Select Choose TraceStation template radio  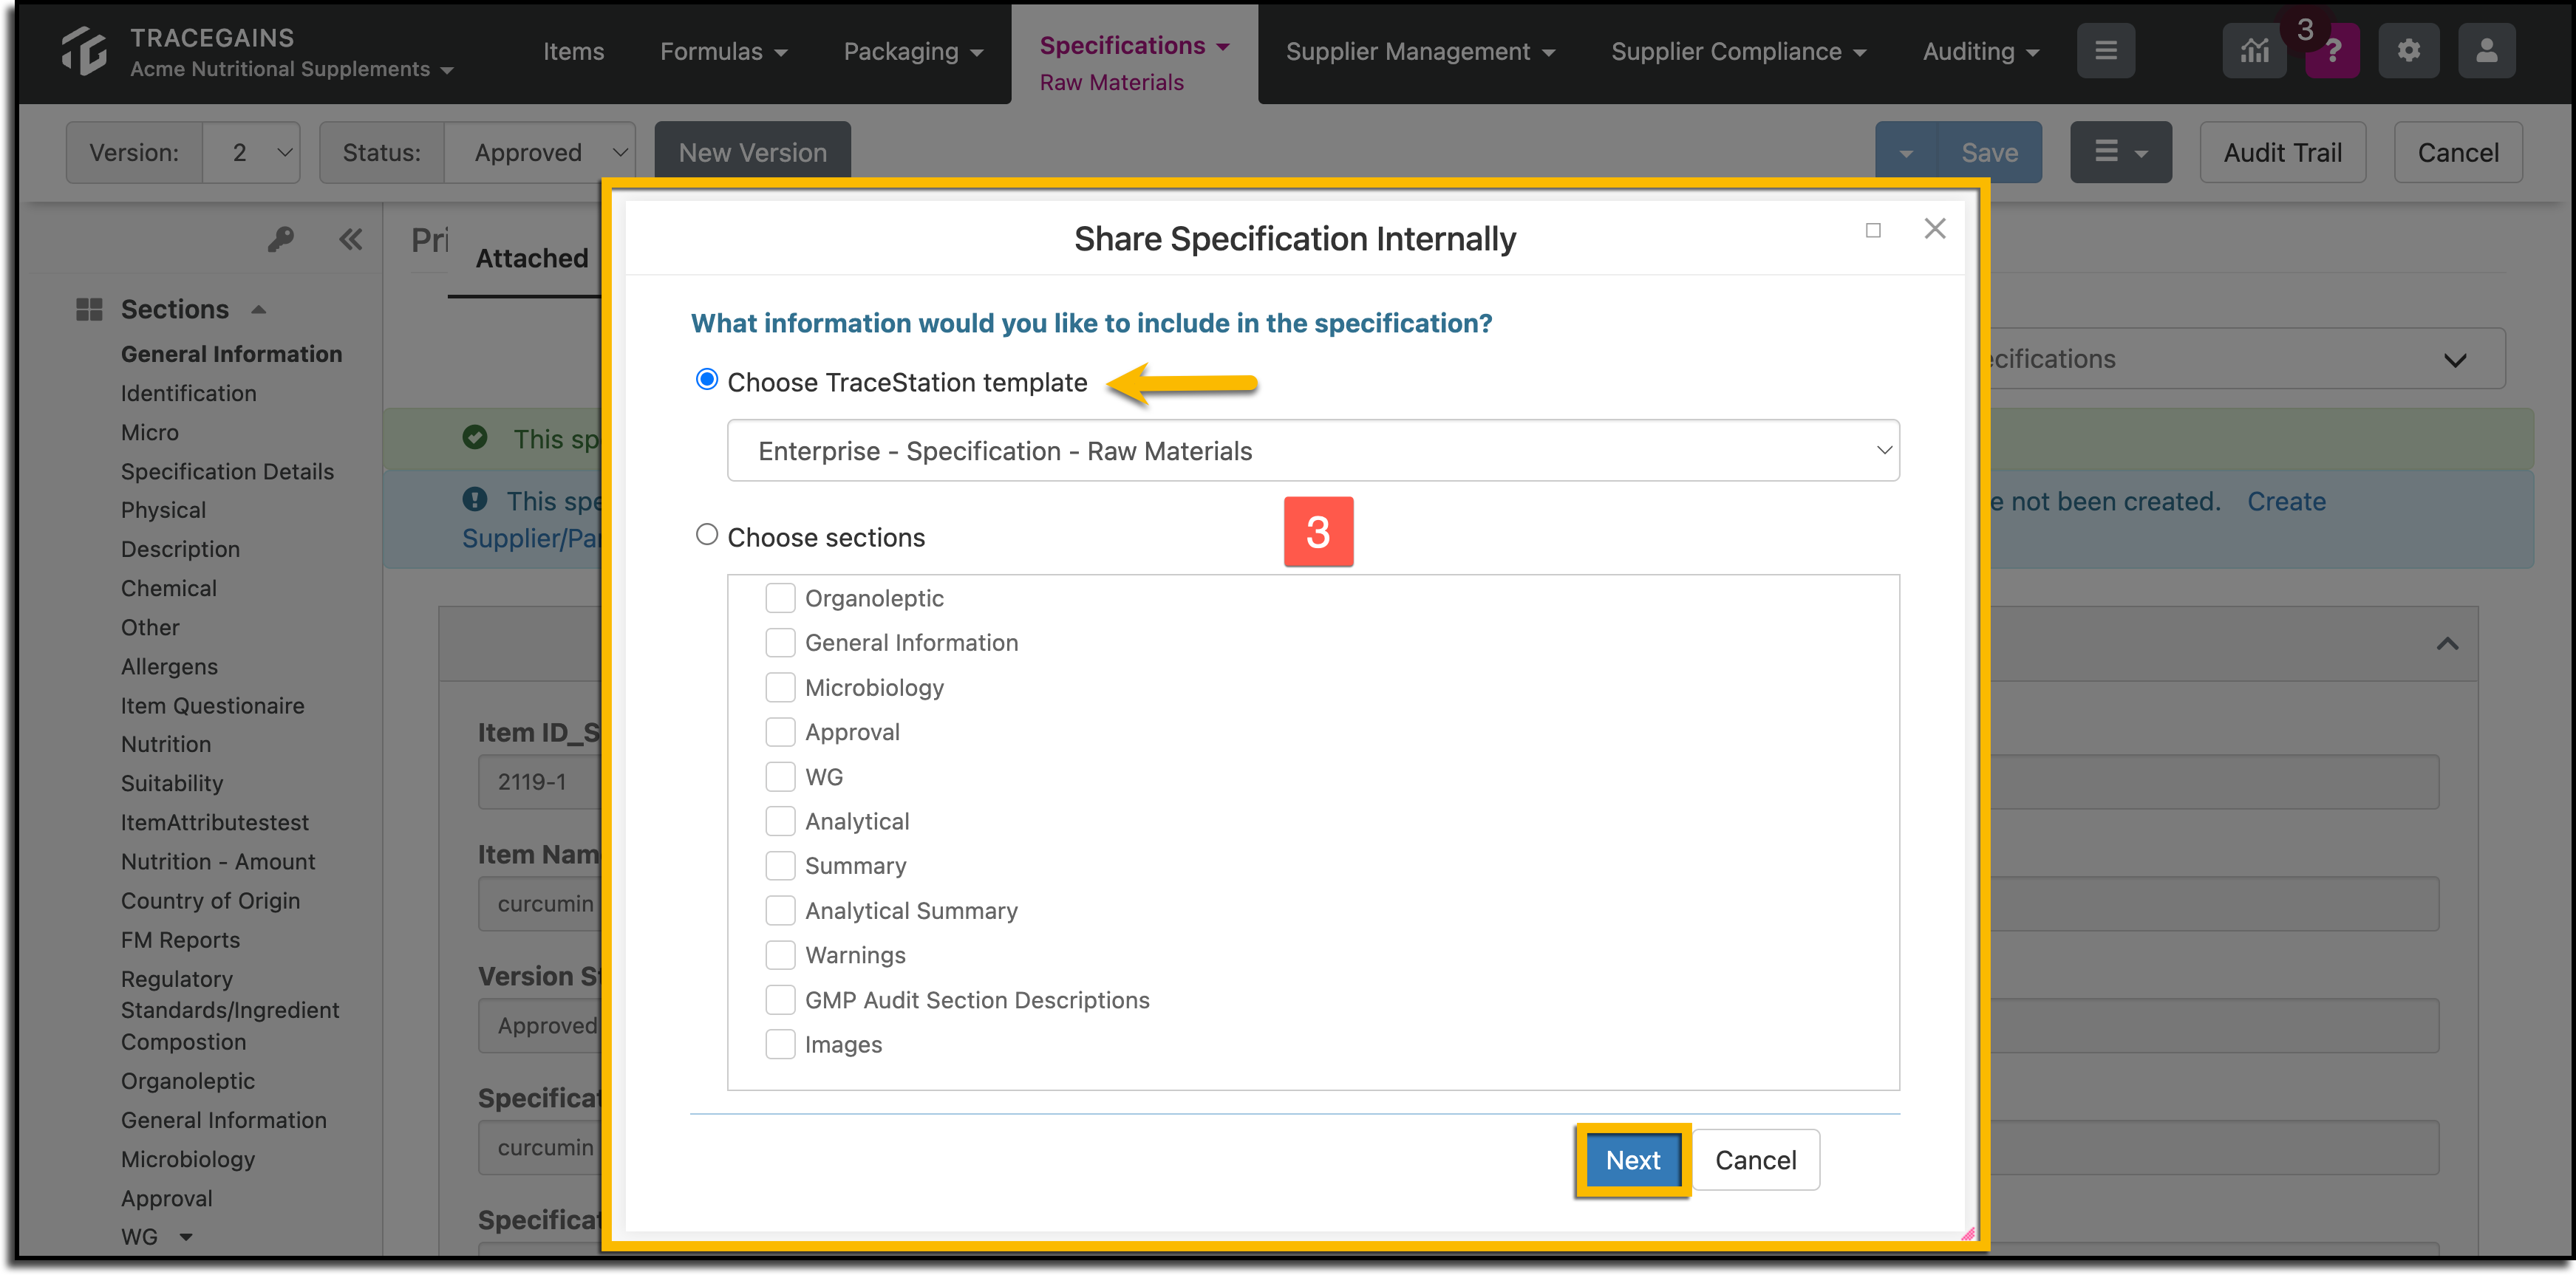coord(706,380)
